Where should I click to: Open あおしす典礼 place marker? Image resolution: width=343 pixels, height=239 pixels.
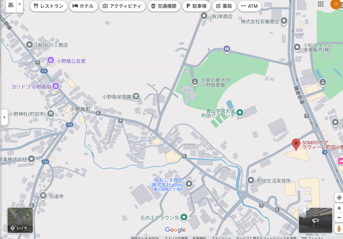[x=189, y=184]
